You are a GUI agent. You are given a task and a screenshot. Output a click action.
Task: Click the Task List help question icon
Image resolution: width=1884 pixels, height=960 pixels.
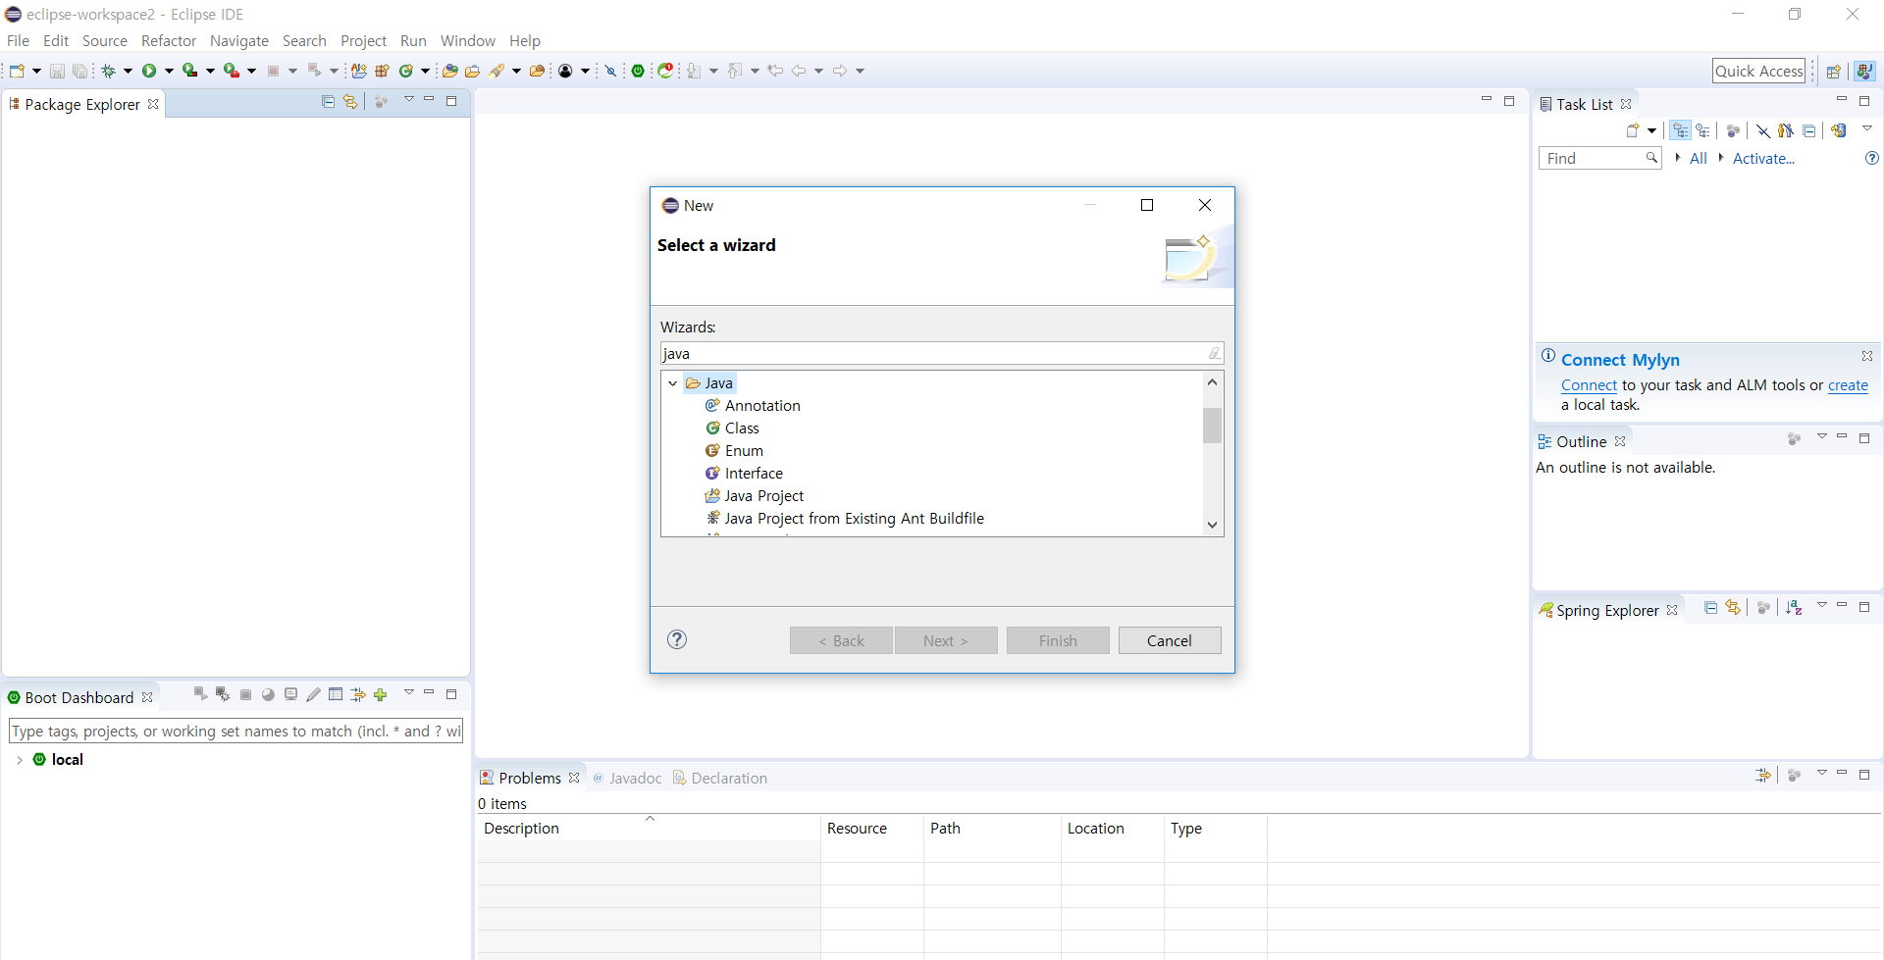[x=1872, y=158]
